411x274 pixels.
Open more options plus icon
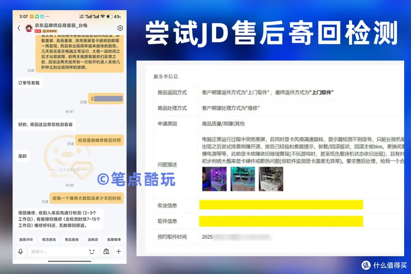[118, 252]
